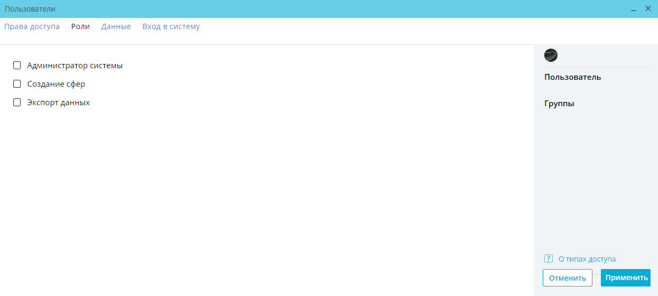Click the Администратор системы label text
Viewport: 658px width, 296px height.
coord(75,66)
